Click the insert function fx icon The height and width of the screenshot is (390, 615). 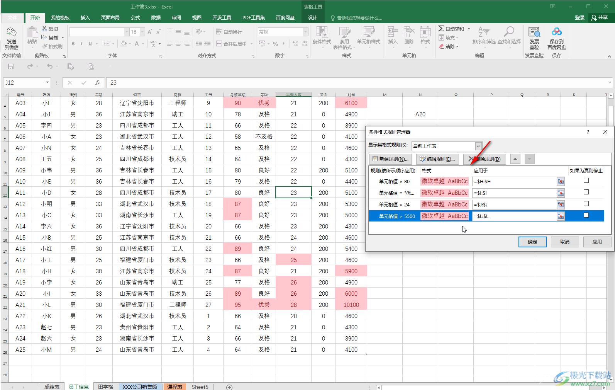[x=98, y=82]
